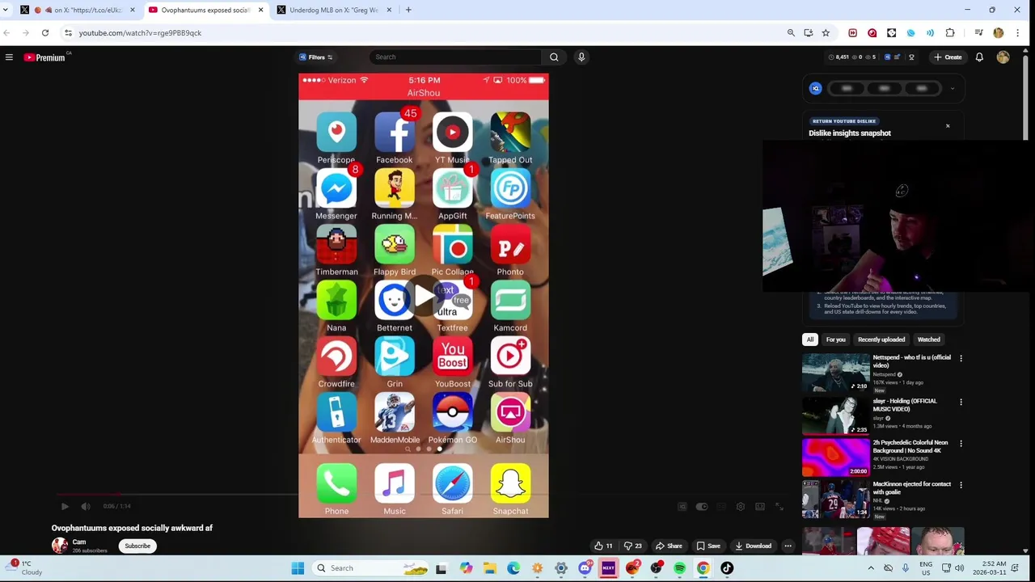Open clock and date in taskbar
This screenshot has height=582, width=1035.
point(989,568)
